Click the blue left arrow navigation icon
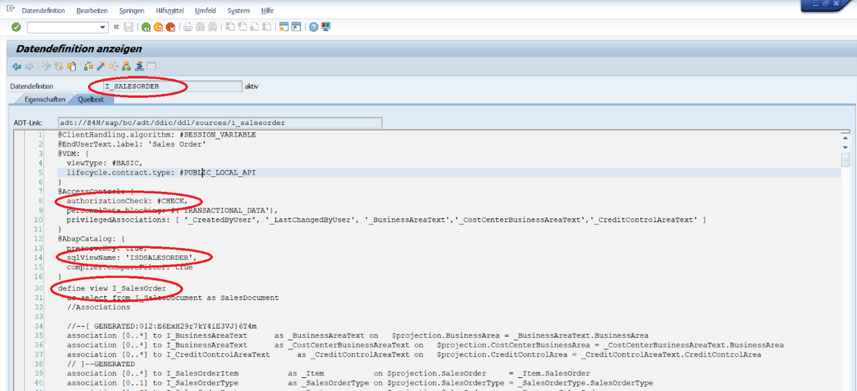857x391 pixels. click(17, 67)
